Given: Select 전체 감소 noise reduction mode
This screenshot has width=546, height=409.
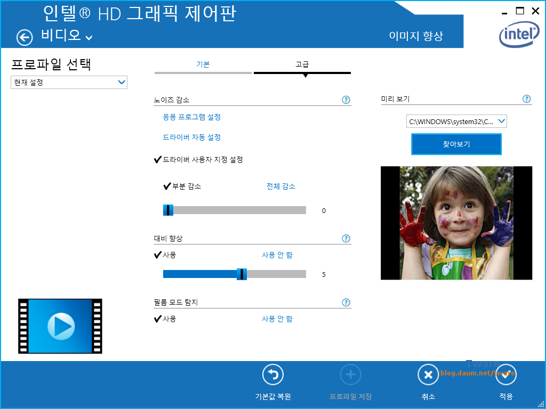Looking at the screenshot, I should coord(281,186).
